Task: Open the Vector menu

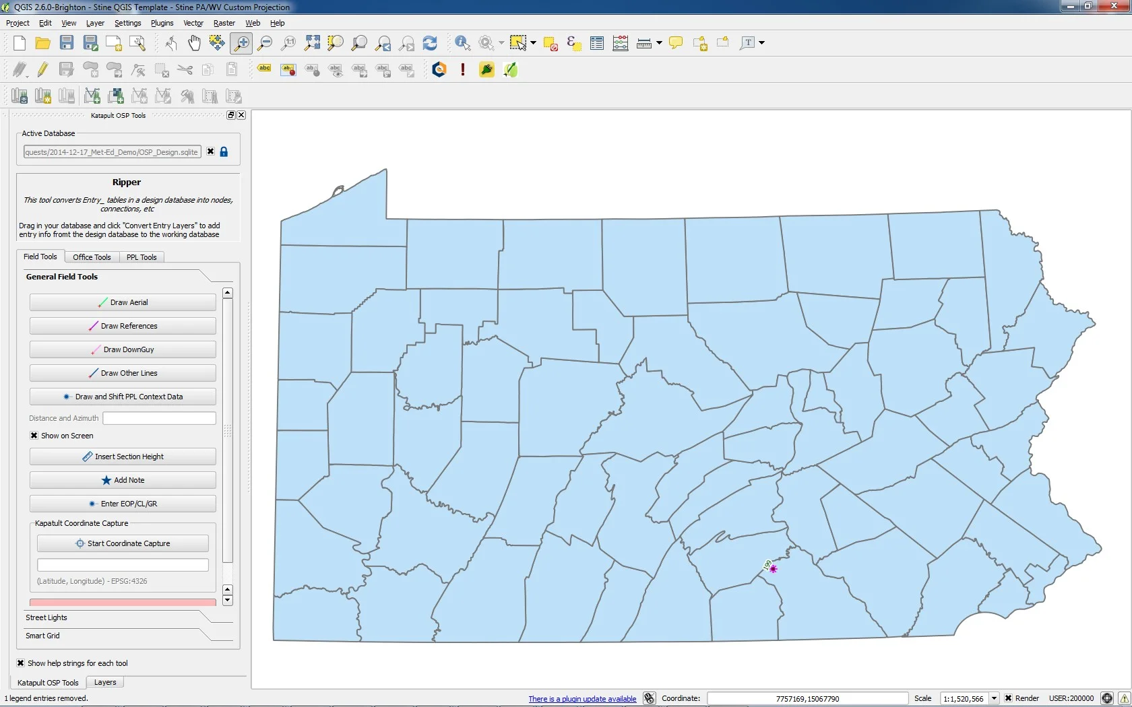Action: [193, 23]
